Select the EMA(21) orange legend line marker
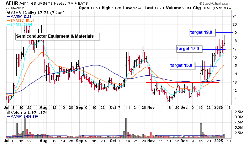Viewport: 249px width, 144px height. [x=8, y=21]
